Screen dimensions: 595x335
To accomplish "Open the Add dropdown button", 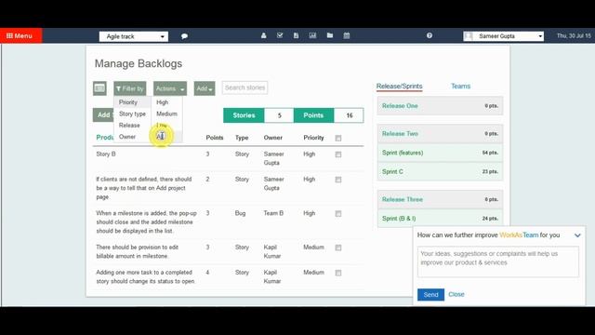I will 205,88.
